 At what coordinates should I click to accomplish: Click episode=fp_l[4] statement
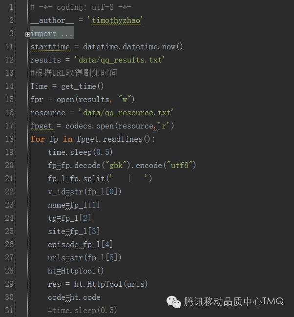point(80,245)
